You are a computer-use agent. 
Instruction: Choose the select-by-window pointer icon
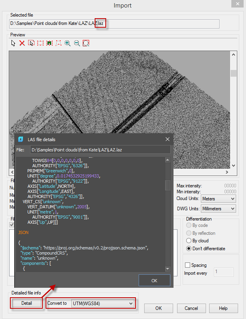(x=31, y=43)
